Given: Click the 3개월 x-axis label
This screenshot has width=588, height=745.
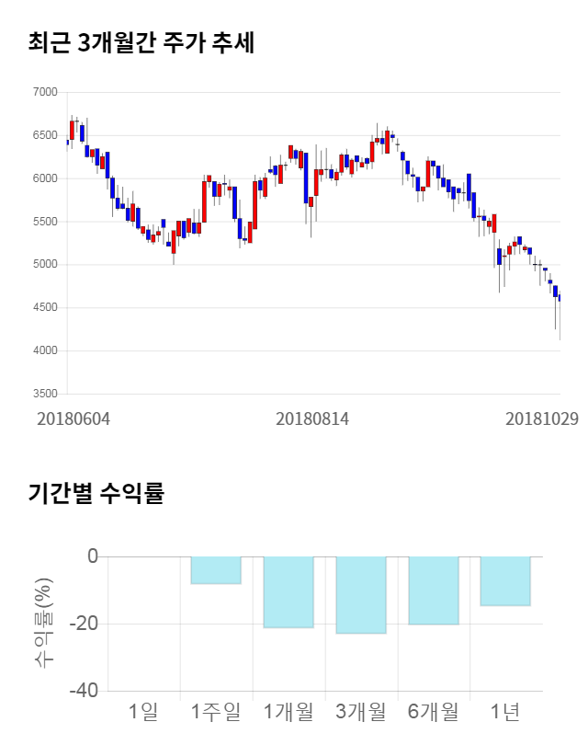Looking at the screenshot, I should (x=361, y=711).
